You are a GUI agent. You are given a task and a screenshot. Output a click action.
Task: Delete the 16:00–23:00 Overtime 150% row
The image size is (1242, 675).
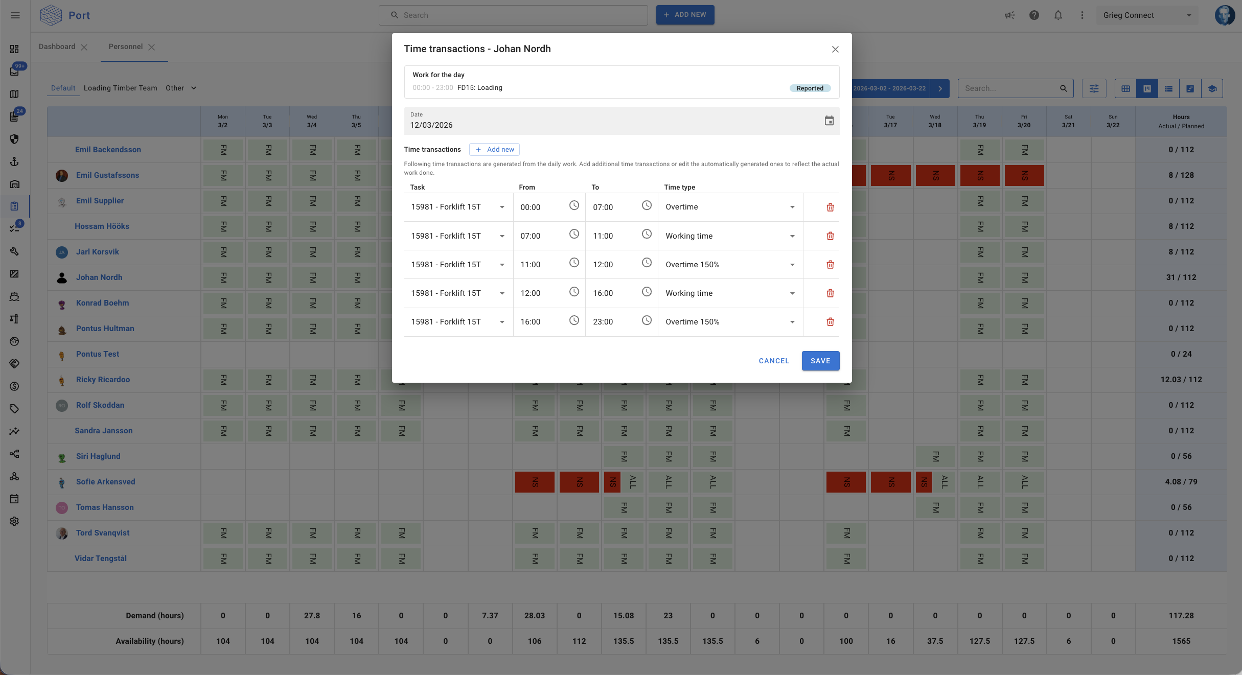click(x=830, y=322)
